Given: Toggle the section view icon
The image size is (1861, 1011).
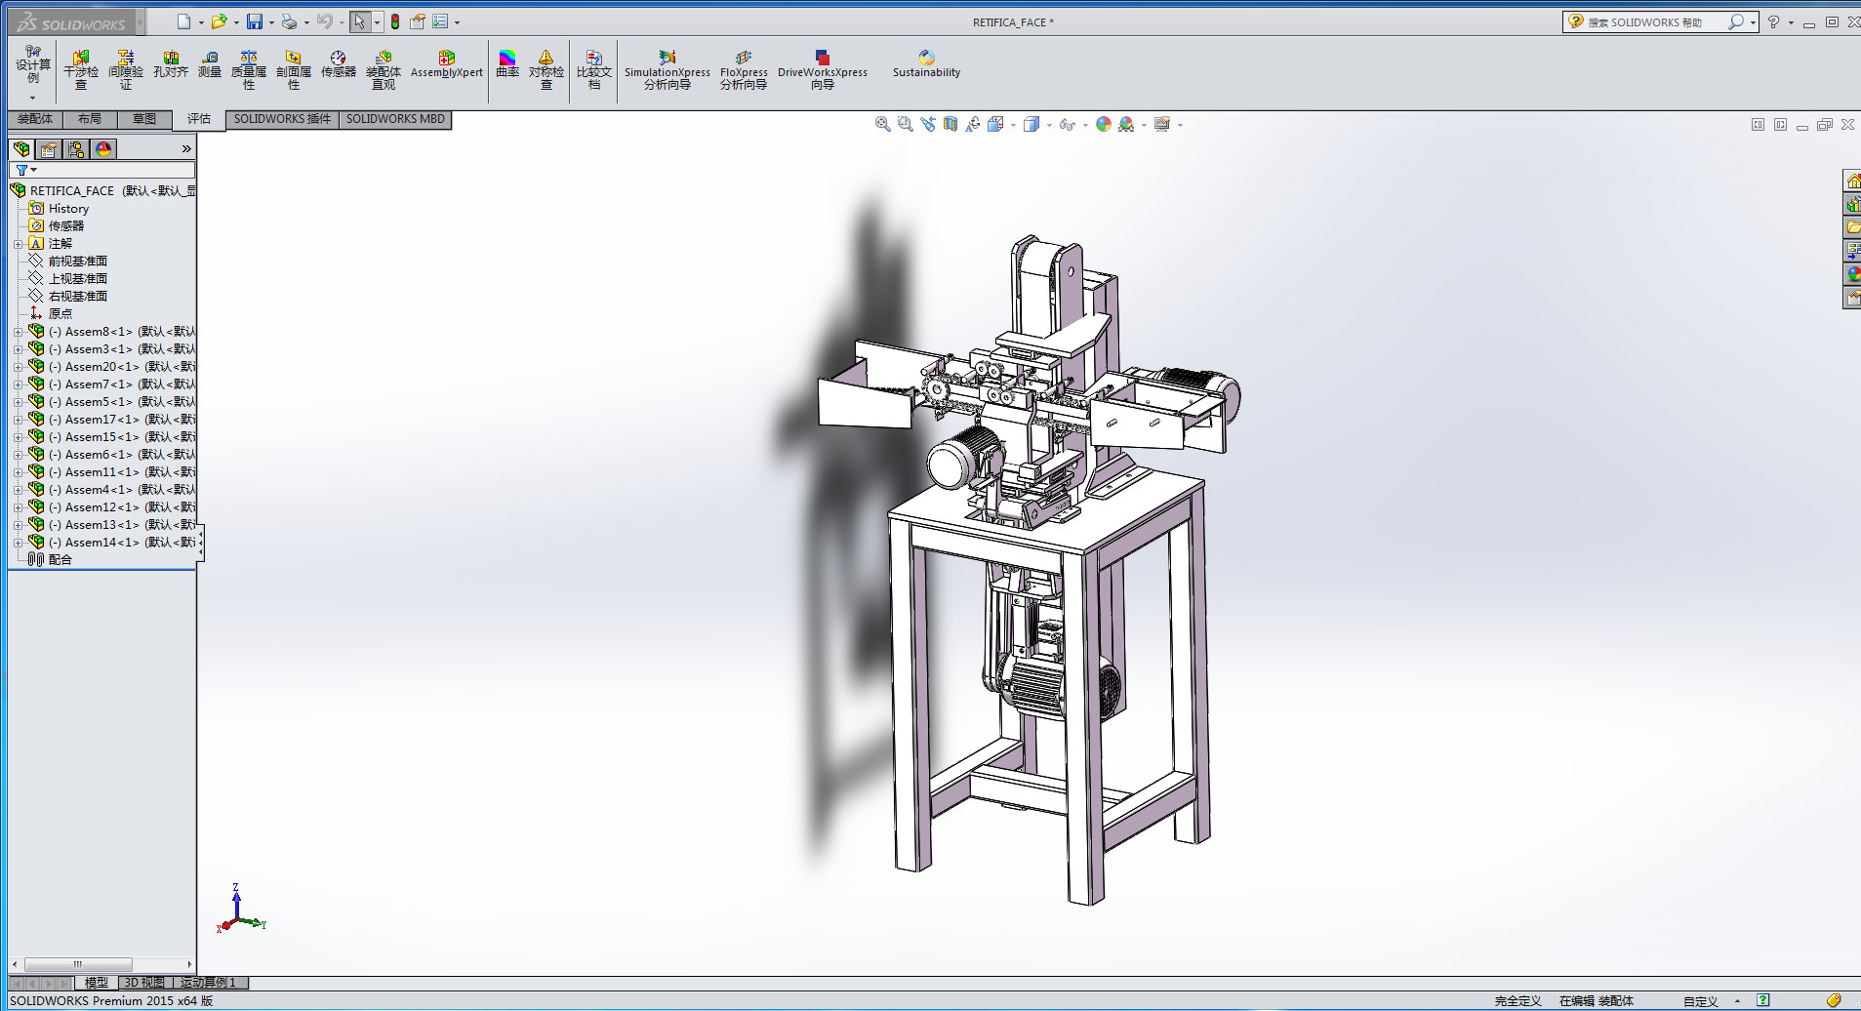Looking at the screenshot, I should [951, 124].
